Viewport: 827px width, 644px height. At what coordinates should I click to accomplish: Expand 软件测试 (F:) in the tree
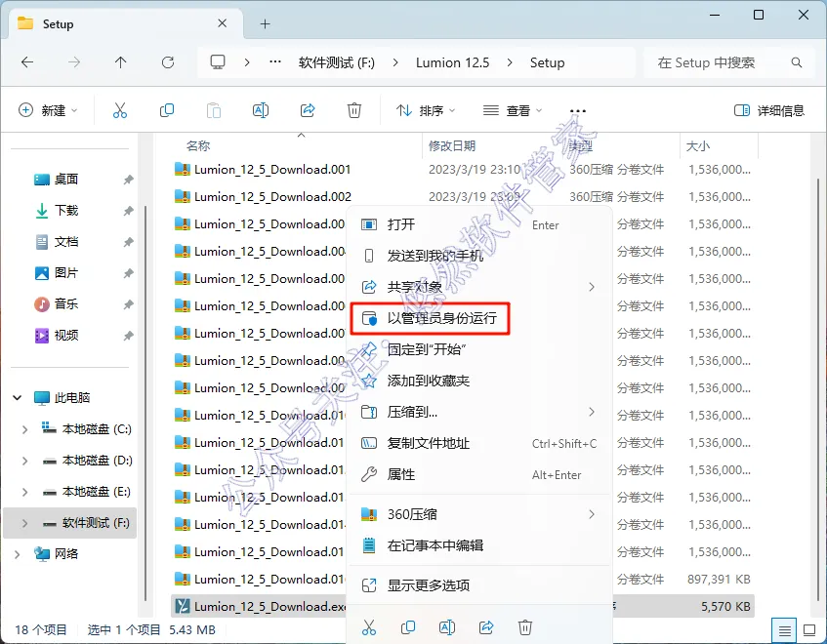click(24, 523)
